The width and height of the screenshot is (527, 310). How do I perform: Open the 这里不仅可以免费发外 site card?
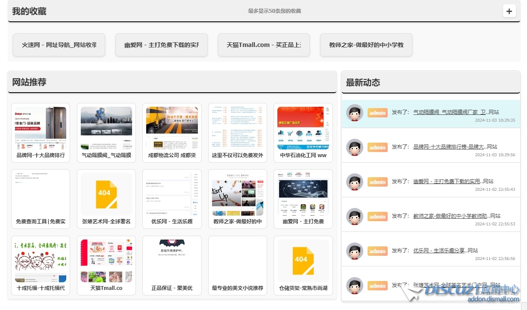point(238,133)
